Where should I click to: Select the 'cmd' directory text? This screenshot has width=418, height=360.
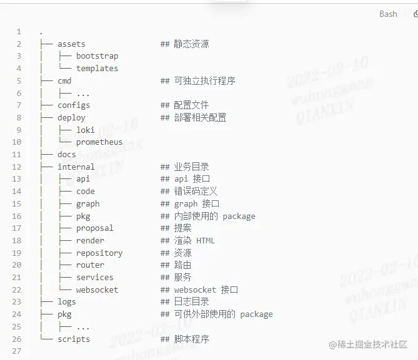[x=64, y=80]
